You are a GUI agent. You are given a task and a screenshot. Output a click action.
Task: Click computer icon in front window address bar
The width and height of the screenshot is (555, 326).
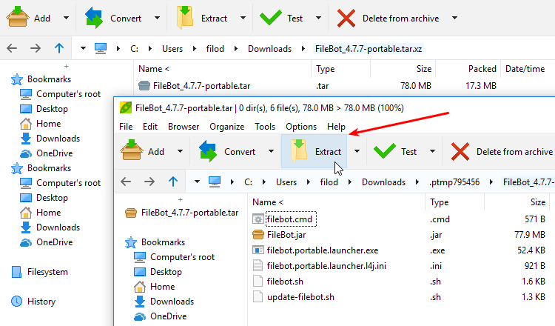pyautogui.click(x=215, y=182)
